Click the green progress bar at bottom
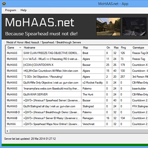 coord(75,145)
